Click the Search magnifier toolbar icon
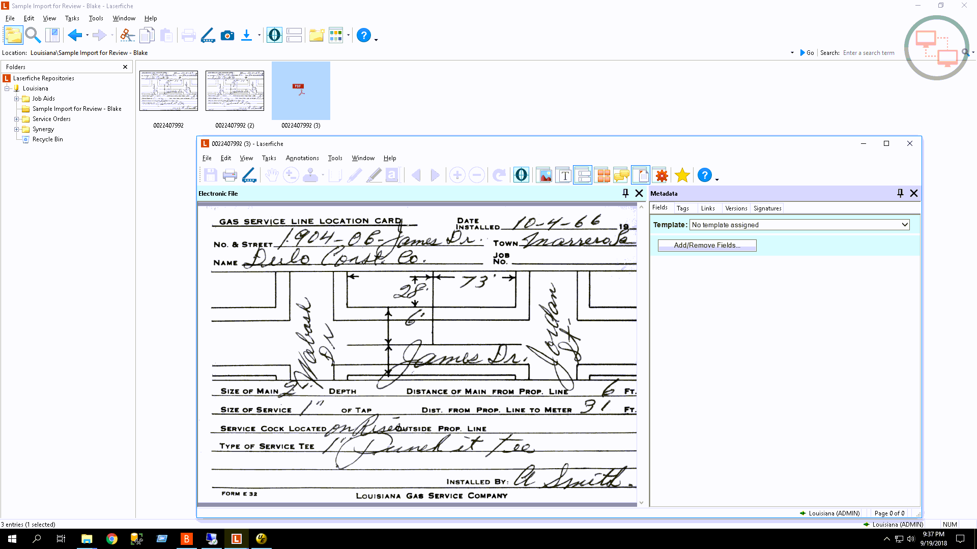Viewport: 977px width, 549px height. pos(33,35)
